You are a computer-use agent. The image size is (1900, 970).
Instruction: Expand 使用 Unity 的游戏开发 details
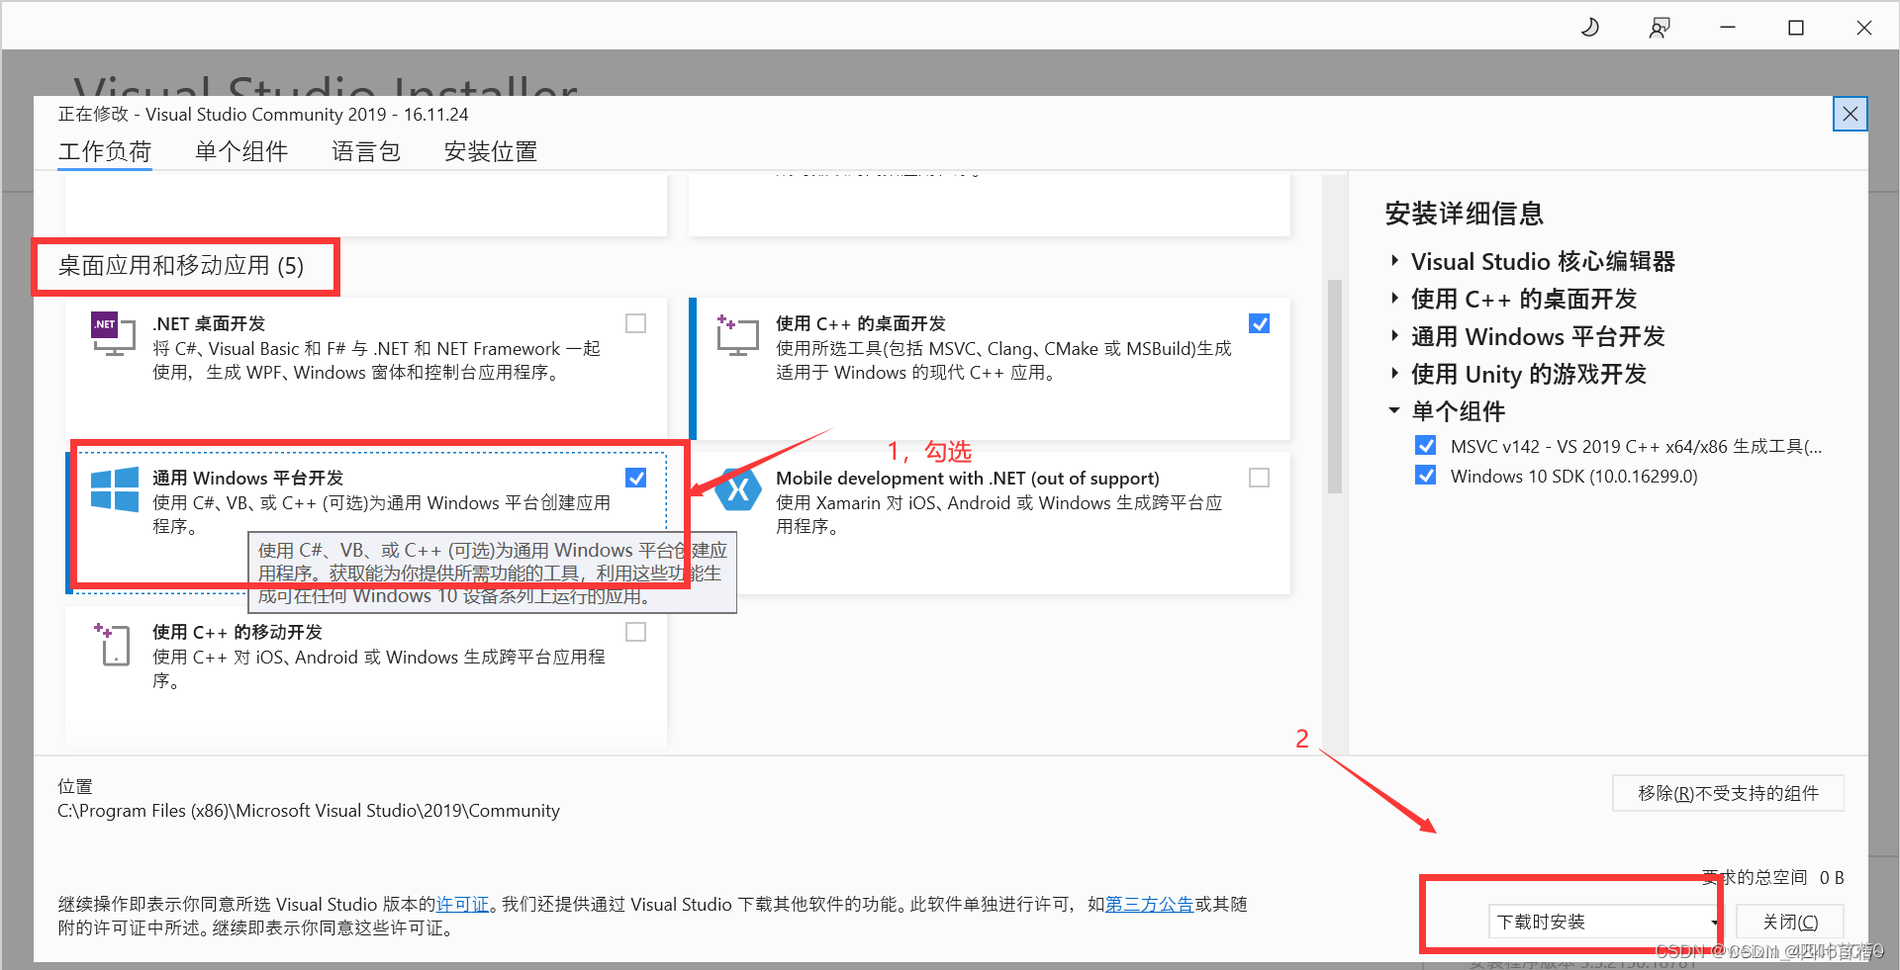[1395, 374]
